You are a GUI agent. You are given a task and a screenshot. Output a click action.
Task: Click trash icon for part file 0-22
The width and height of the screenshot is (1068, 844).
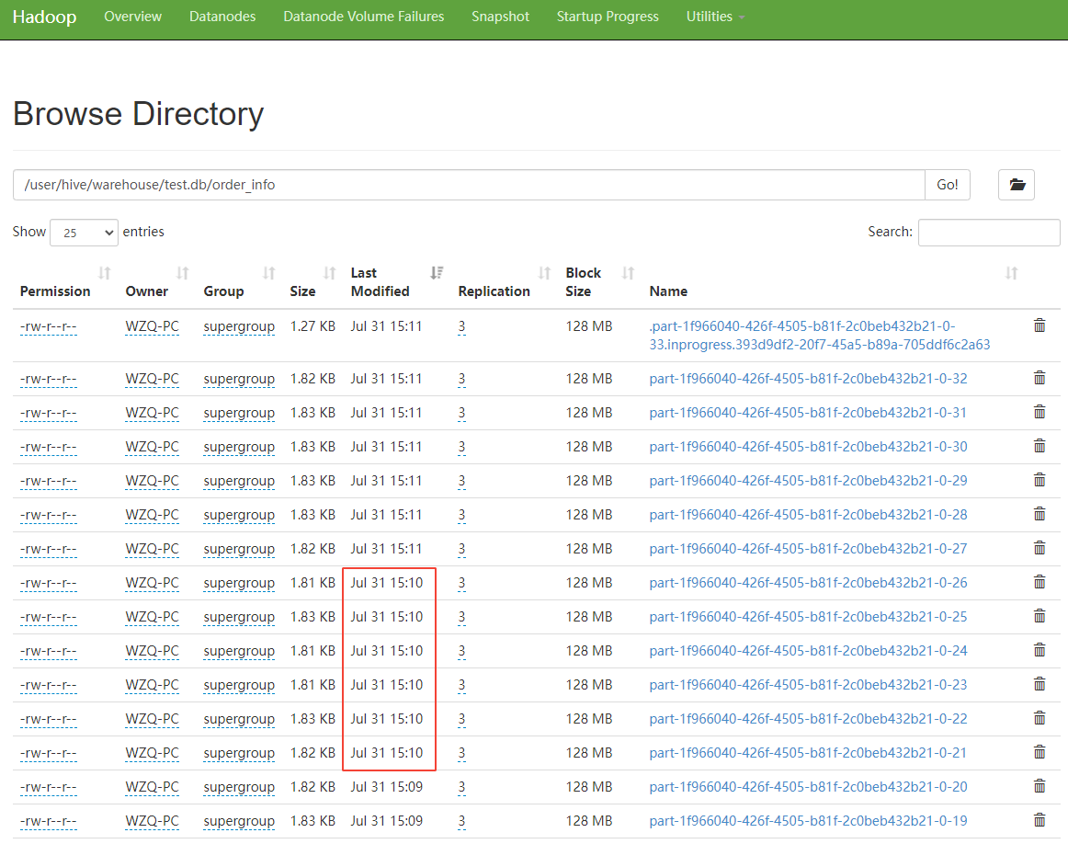[x=1040, y=719]
